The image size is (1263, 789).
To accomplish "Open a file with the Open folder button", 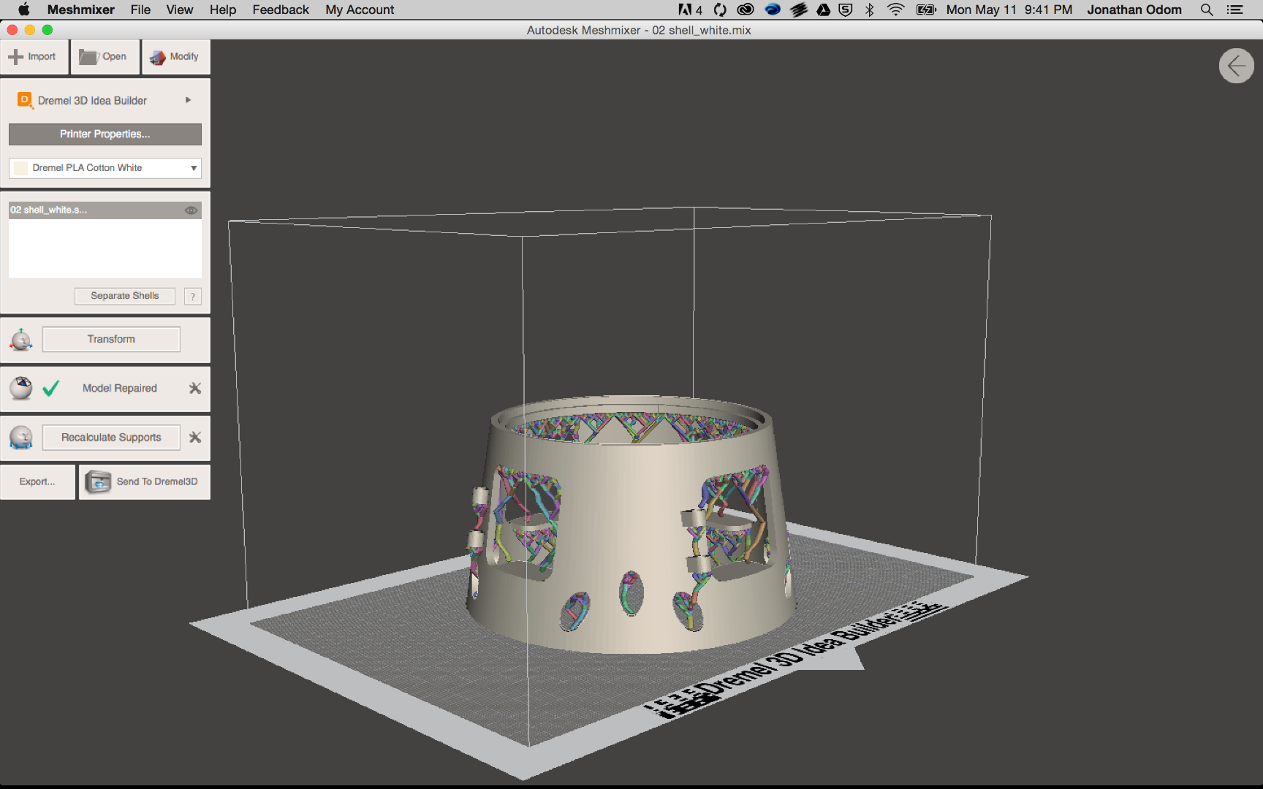I will tap(105, 57).
